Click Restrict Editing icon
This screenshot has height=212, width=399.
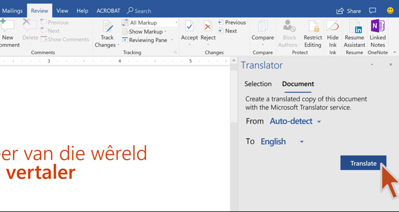tap(313, 26)
